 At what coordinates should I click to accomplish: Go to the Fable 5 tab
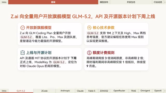pos(92,91)
